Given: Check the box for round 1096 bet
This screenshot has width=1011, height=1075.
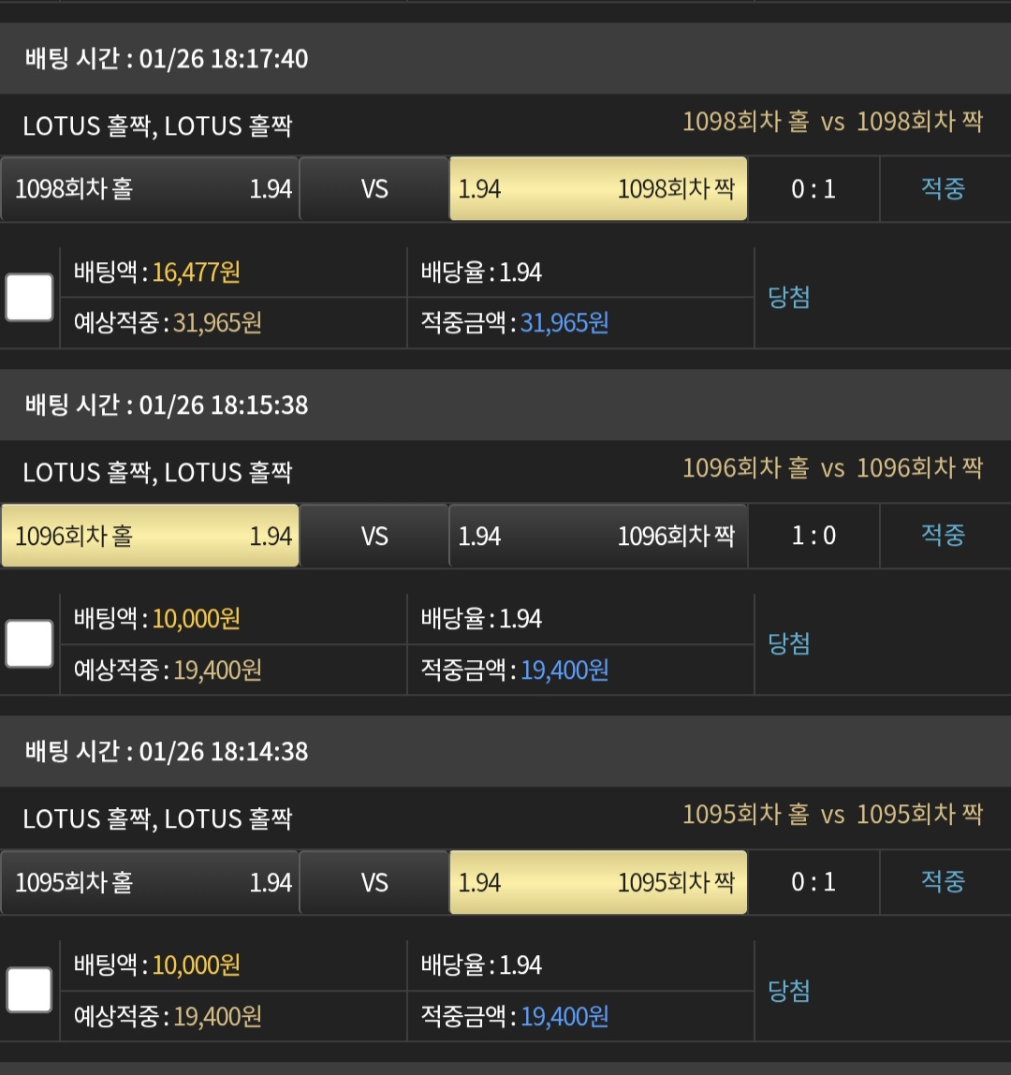Looking at the screenshot, I should [29, 644].
